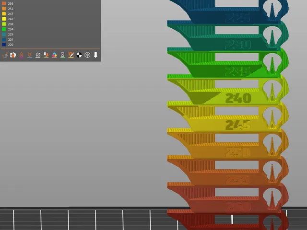This screenshot has width=307, height=230.
Task: Click the yellow 242 legend swatch
Action: pyautogui.click(x=4, y=19)
